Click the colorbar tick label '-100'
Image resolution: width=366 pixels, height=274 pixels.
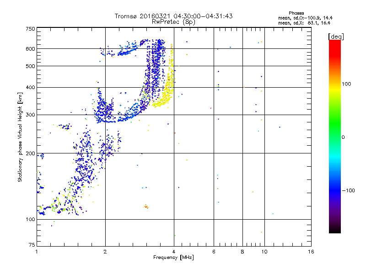click(x=348, y=190)
